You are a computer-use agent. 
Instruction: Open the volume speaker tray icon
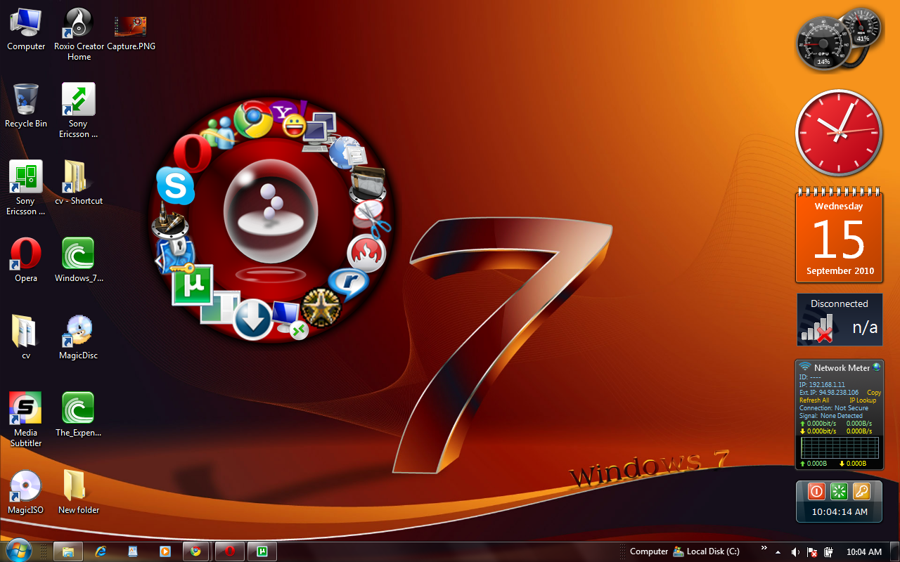click(795, 552)
